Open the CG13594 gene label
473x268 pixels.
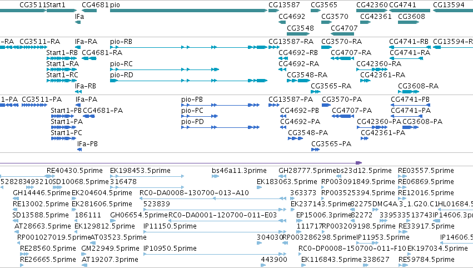tap(449, 5)
